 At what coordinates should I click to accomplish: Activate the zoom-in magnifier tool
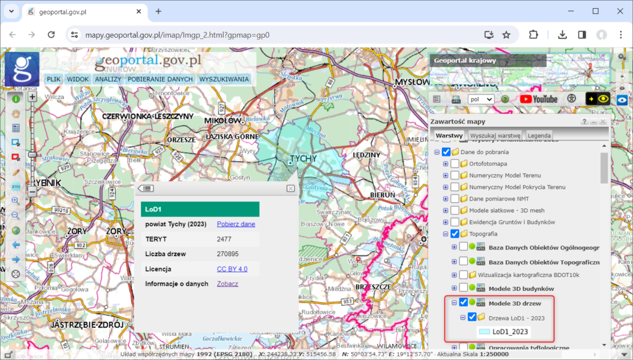tap(16, 200)
